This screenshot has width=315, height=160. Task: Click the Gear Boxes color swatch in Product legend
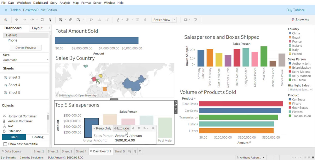(x=290, y=108)
